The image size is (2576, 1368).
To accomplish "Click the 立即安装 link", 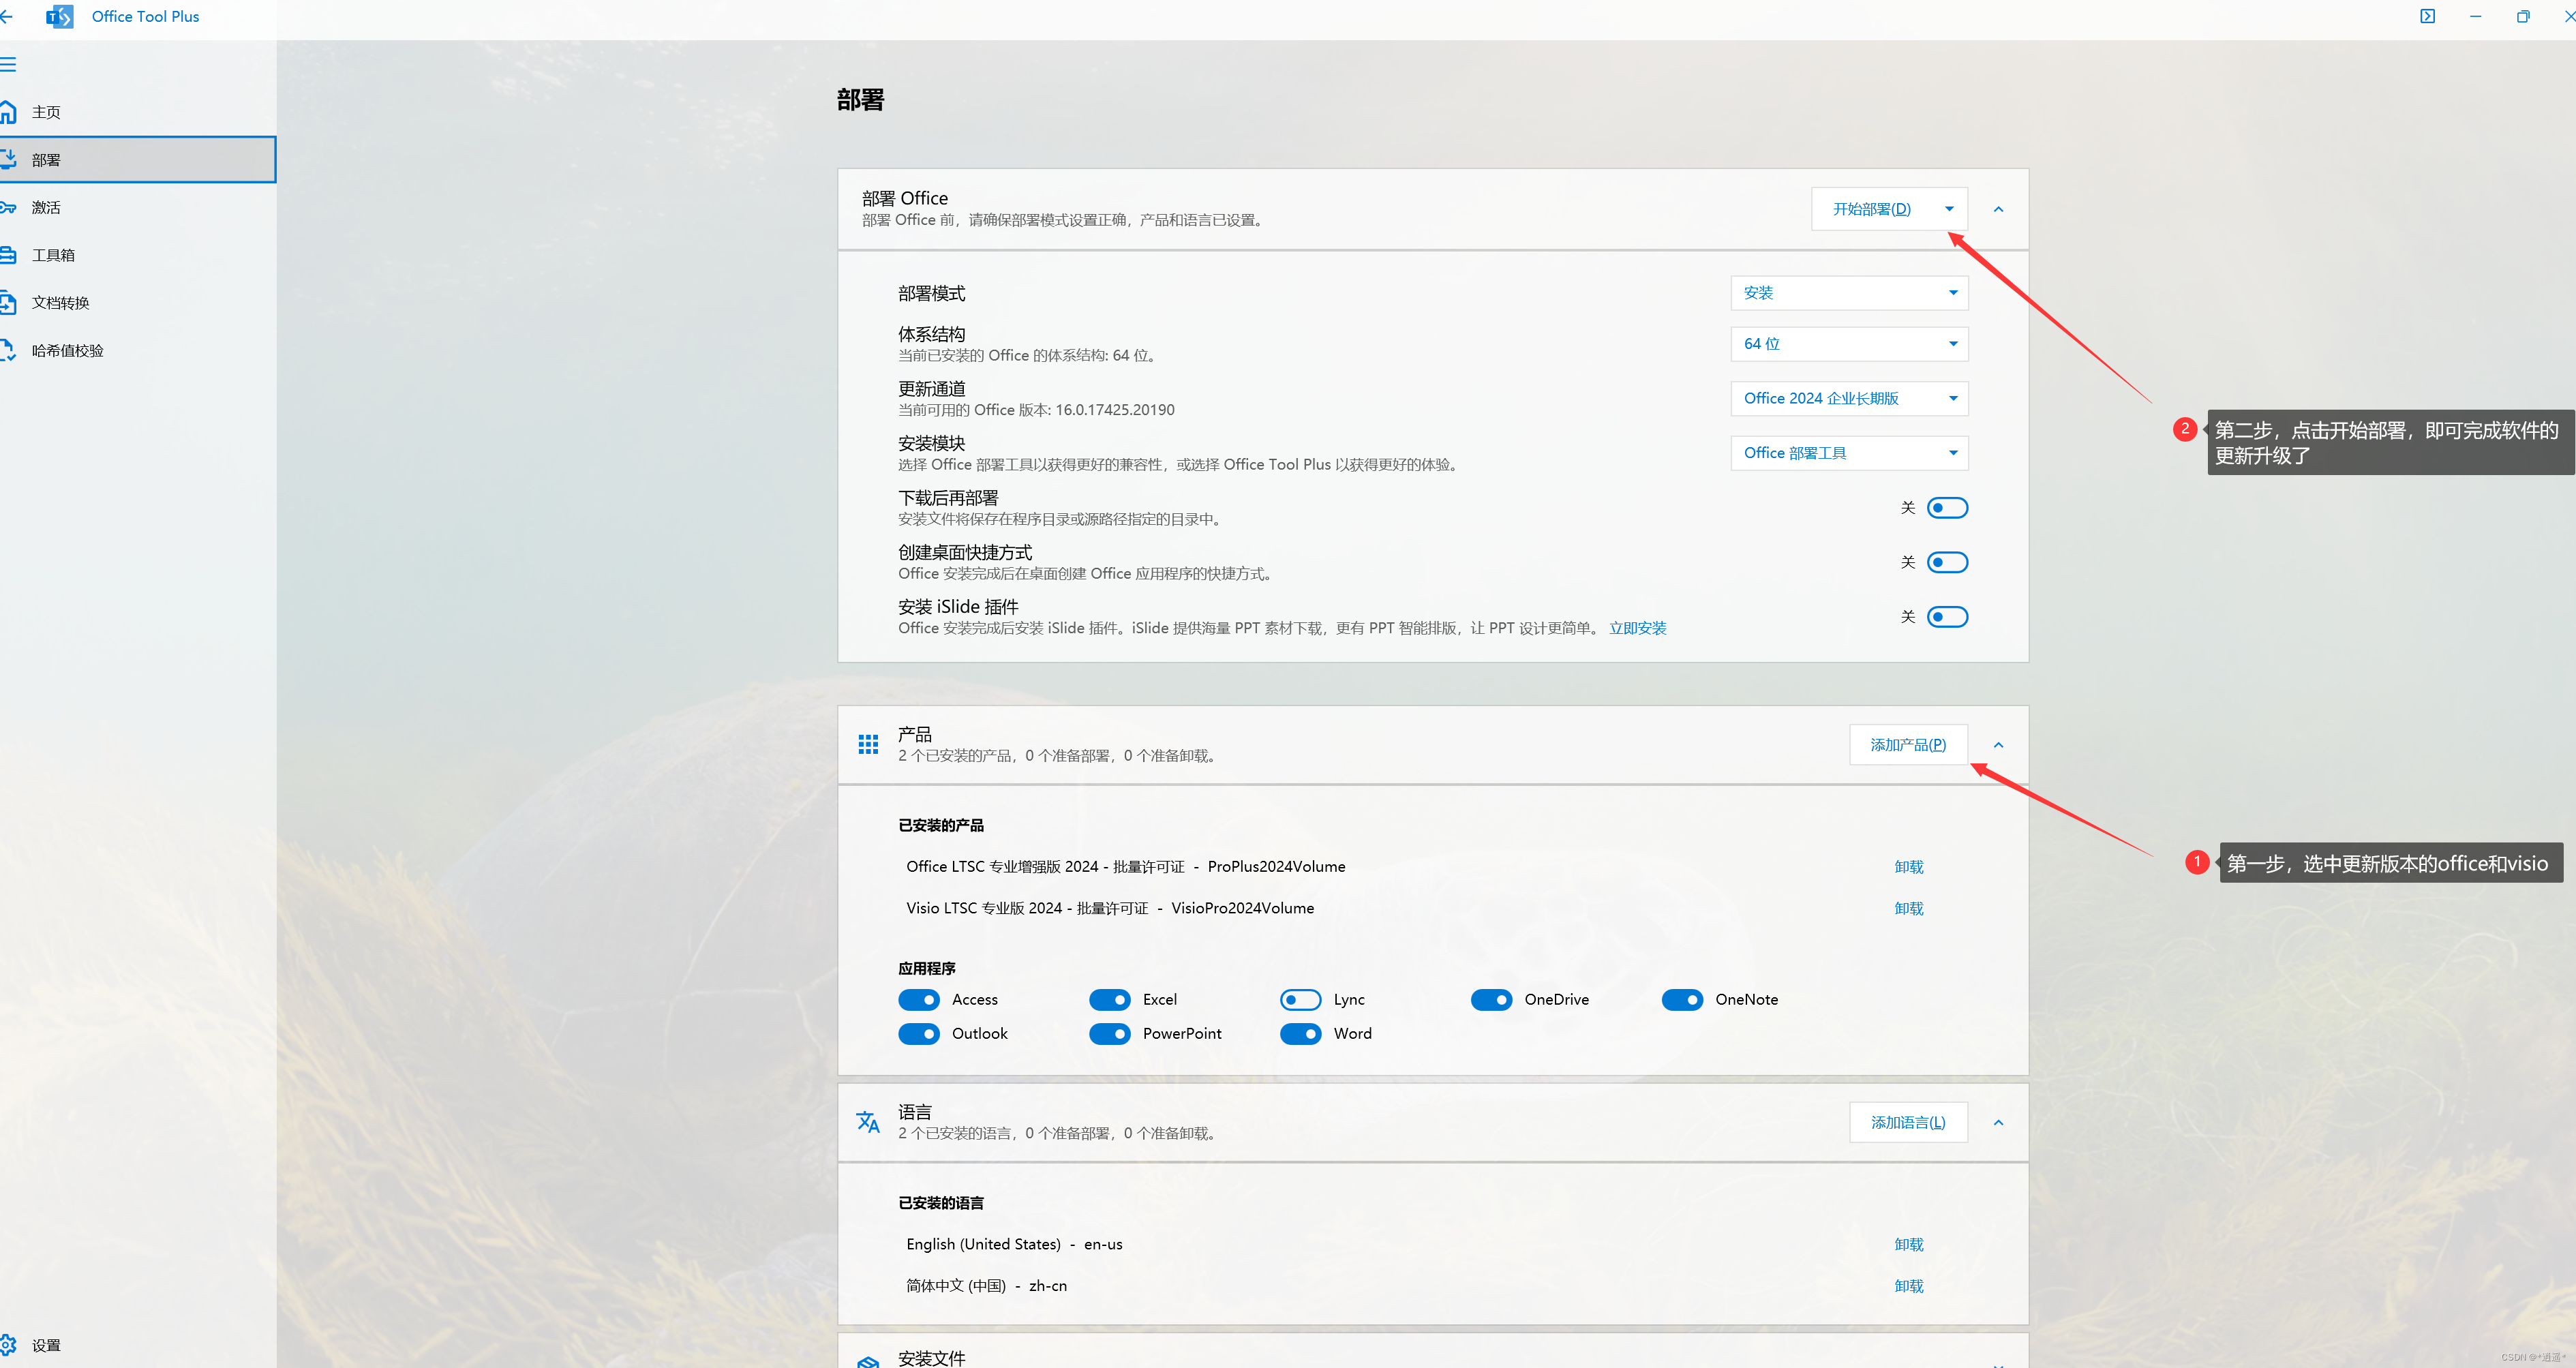I will (1637, 628).
